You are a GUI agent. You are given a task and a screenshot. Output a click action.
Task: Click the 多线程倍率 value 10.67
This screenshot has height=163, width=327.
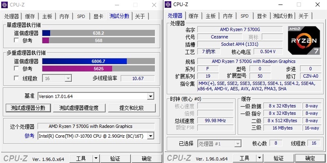[138, 78]
